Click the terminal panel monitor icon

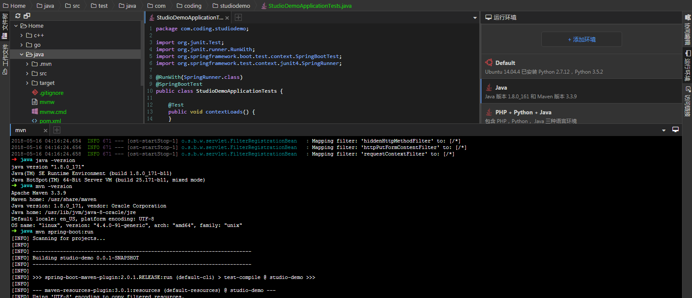(675, 130)
